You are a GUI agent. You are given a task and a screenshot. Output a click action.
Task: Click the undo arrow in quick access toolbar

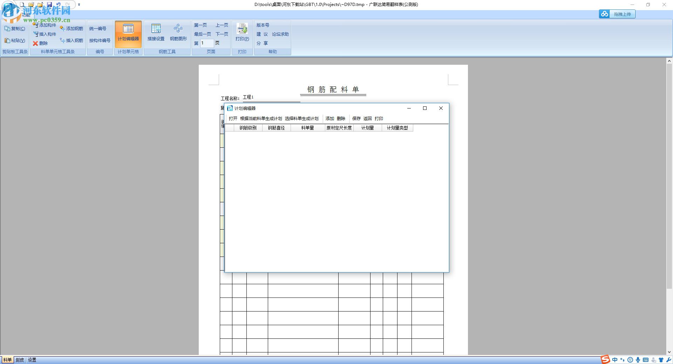click(x=59, y=5)
